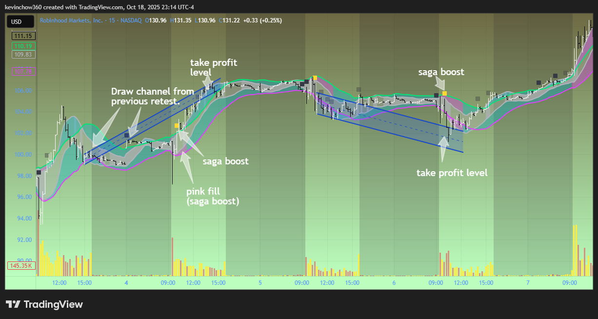Click the date label 7 on time axis
The width and height of the screenshot is (598, 319).
(528, 283)
